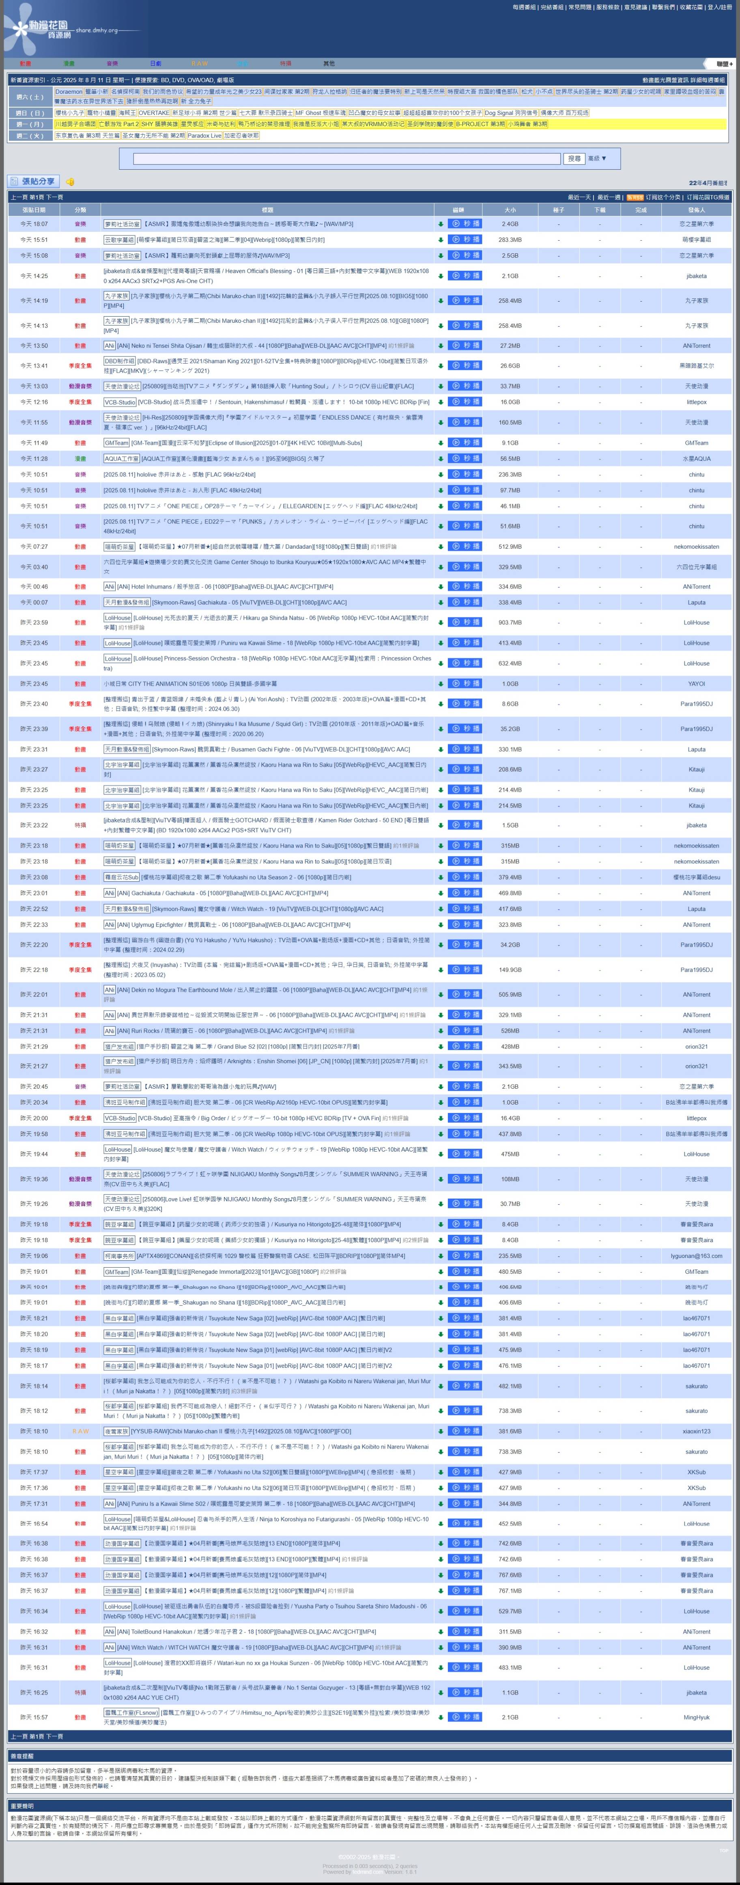Click magnet arrow for Eclipse of Illusion row

pyautogui.click(x=440, y=443)
